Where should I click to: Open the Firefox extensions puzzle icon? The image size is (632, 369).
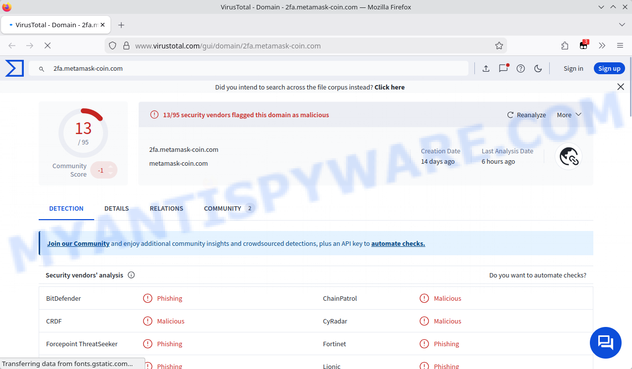coord(565,46)
